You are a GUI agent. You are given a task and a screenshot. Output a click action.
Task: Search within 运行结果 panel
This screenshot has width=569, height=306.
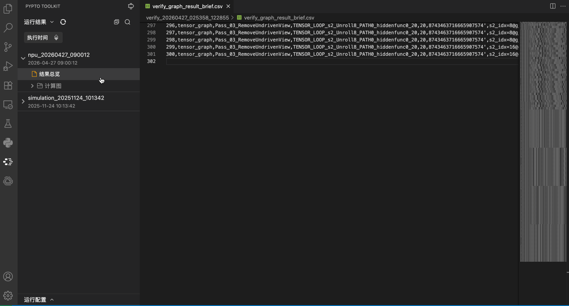(128, 22)
